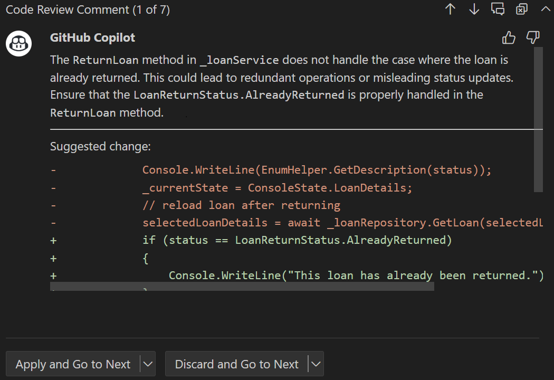Give thumbs down on Copilot's suggestion
Screen dimensions: 554x380
coord(533,37)
